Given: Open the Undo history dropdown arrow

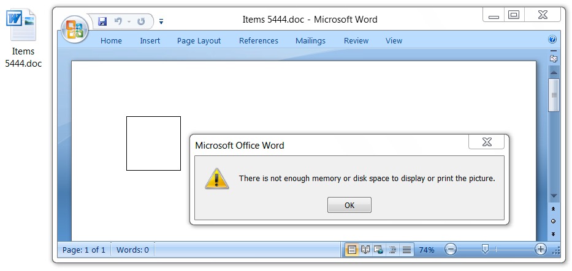Looking at the screenshot, I should point(129,22).
